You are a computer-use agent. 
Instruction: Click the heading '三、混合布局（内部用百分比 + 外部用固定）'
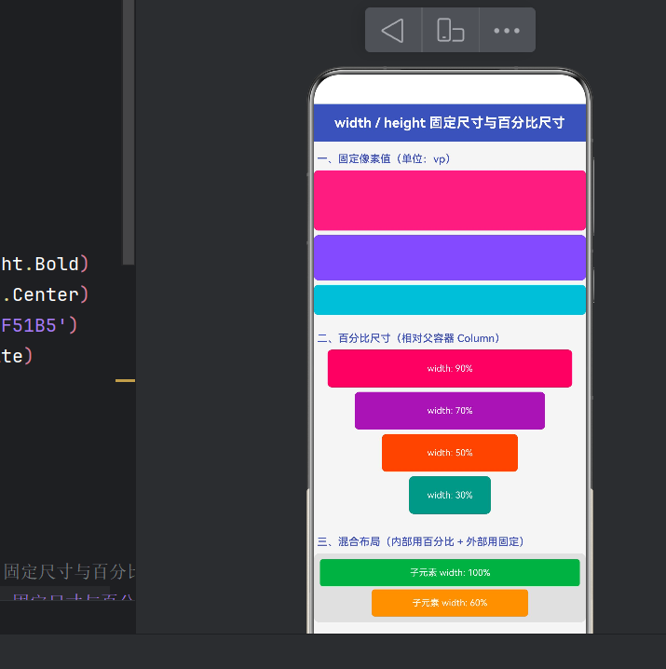tap(421, 542)
